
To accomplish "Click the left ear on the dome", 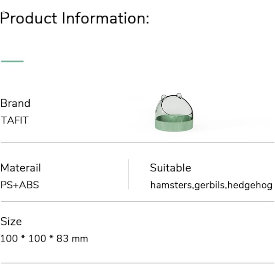I will point(163,97).
